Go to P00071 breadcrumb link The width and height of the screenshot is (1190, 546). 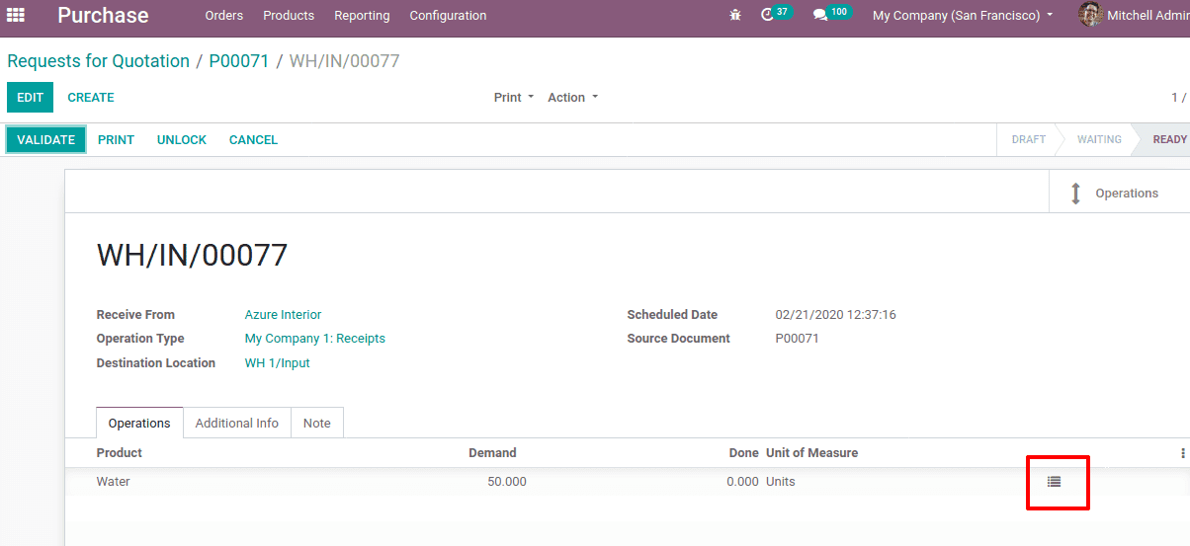pos(239,61)
